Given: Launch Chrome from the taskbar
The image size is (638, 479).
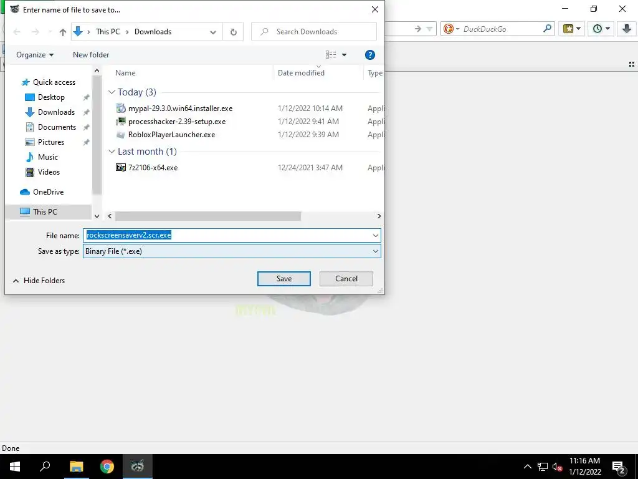Looking at the screenshot, I should (x=107, y=467).
